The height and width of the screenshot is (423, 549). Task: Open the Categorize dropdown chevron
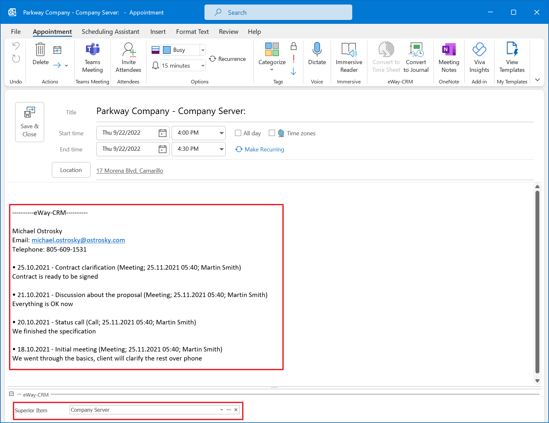click(272, 70)
